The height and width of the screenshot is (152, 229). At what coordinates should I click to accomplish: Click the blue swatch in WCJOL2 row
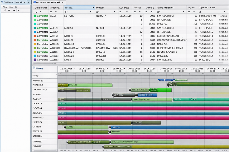pos(35,32)
